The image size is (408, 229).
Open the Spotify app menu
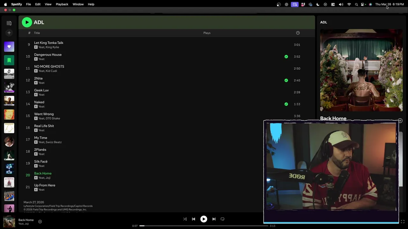(x=17, y=4)
